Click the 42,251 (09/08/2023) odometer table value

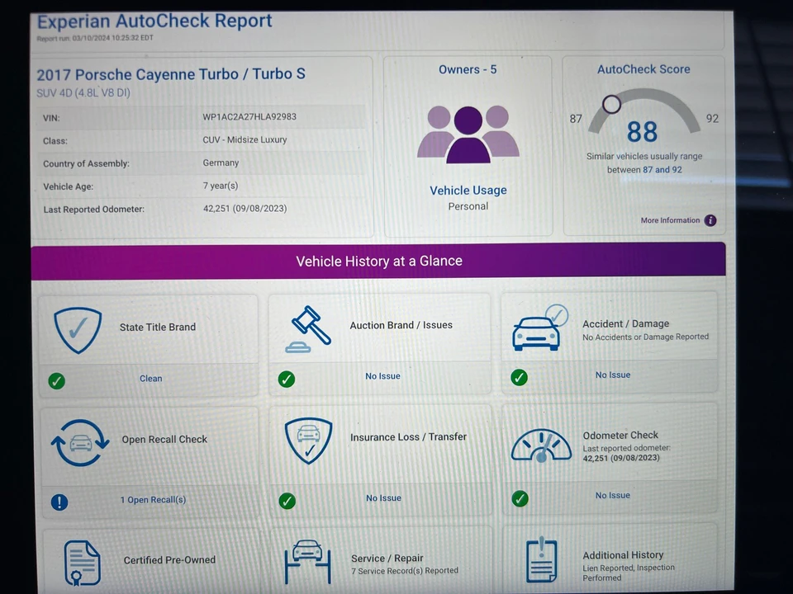(245, 209)
